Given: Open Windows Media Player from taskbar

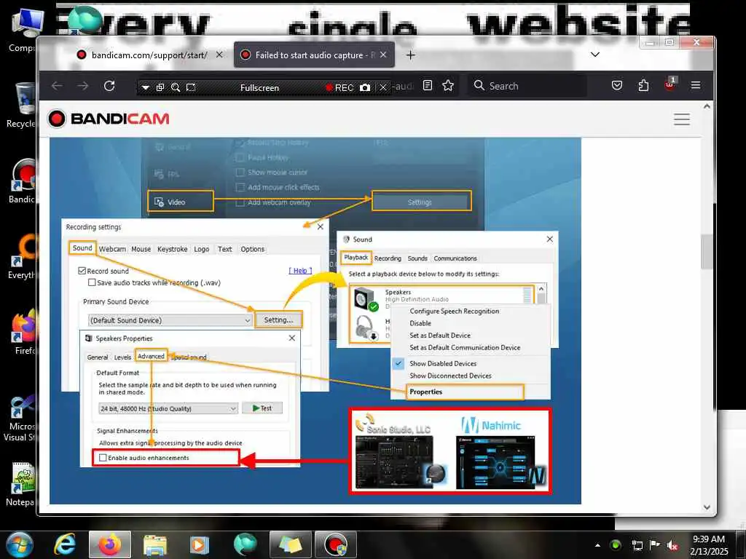Looking at the screenshot, I should click(x=200, y=544).
